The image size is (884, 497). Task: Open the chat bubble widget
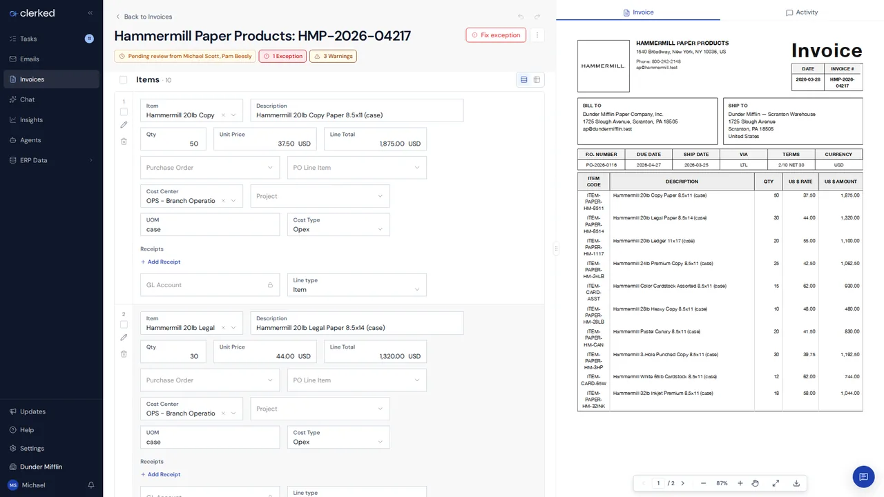863,477
